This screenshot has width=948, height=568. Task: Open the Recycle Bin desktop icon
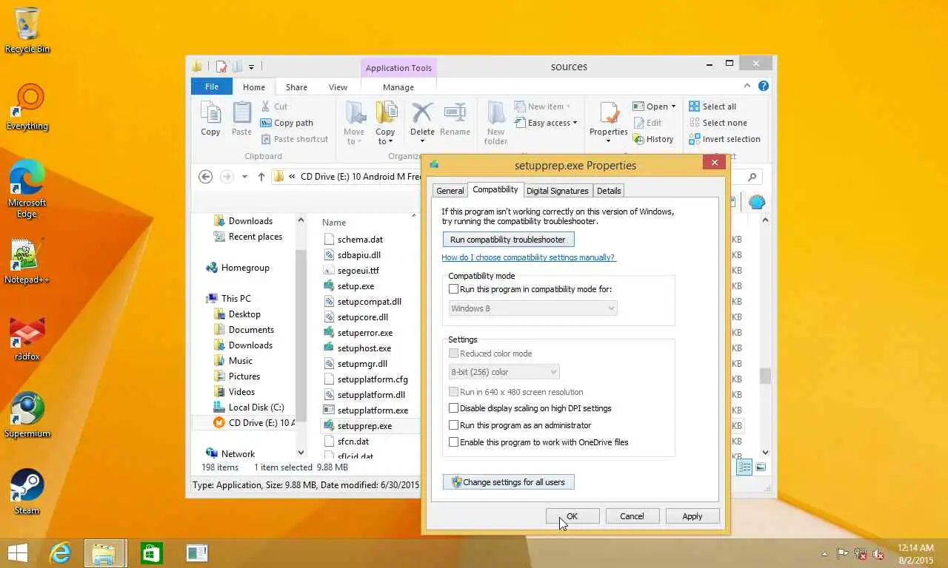[x=27, y=30]
